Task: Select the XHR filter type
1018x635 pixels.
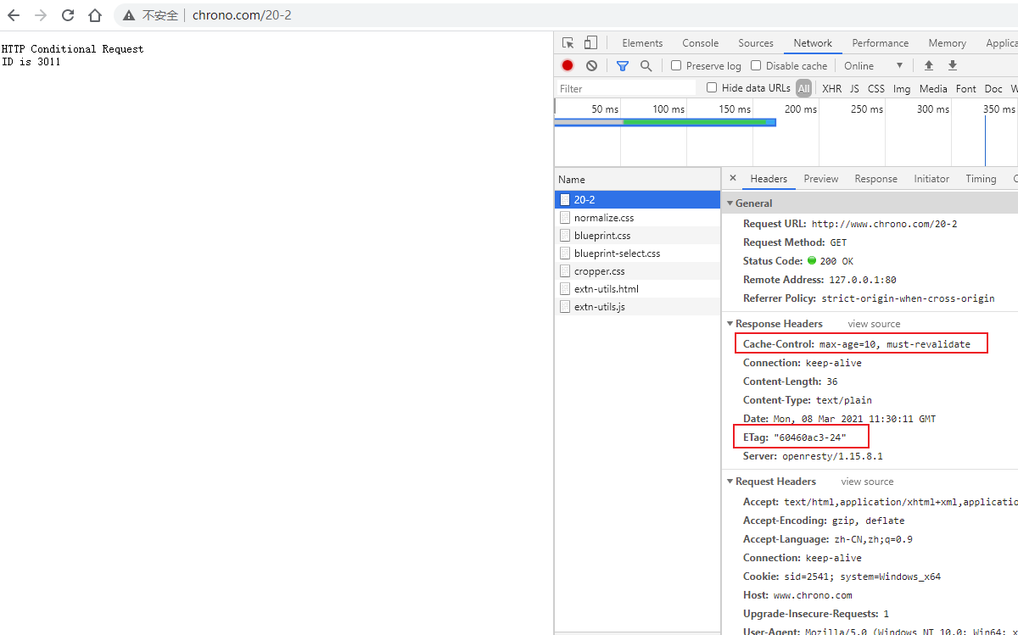Action: [x=831, y=88]
